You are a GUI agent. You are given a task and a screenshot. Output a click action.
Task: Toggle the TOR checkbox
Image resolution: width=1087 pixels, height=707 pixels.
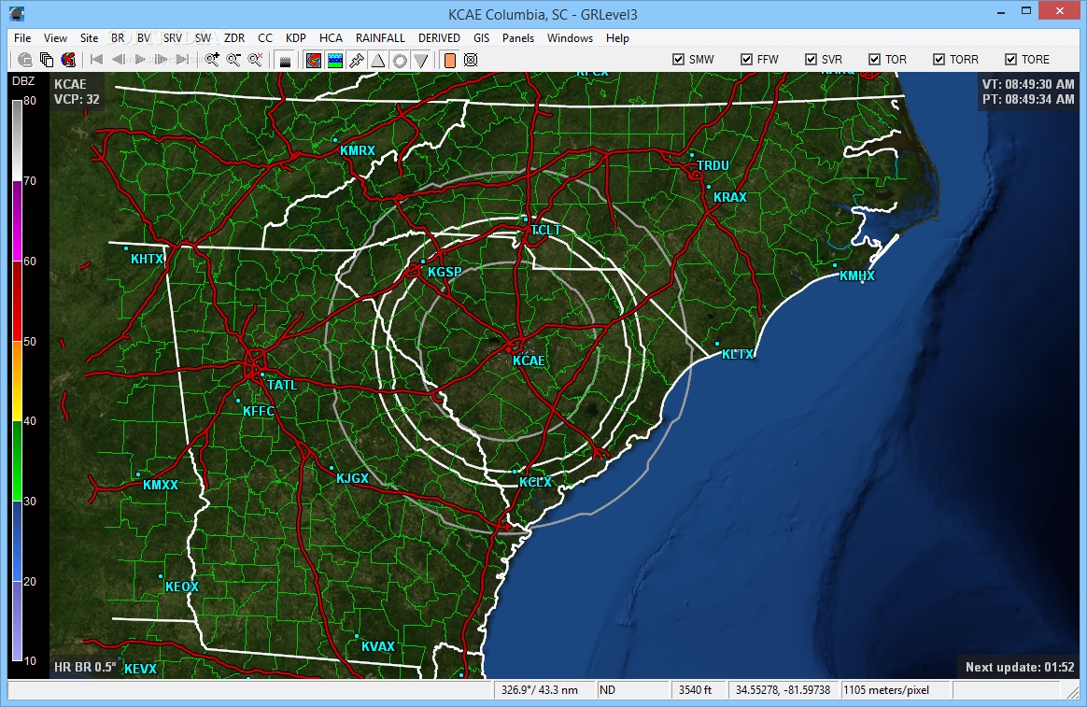[x=875, y=60]
